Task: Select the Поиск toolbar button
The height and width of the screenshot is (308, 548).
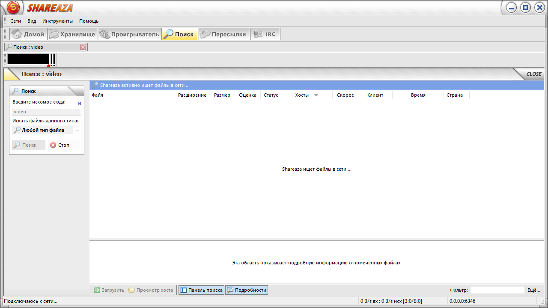Action: [180, 34]
